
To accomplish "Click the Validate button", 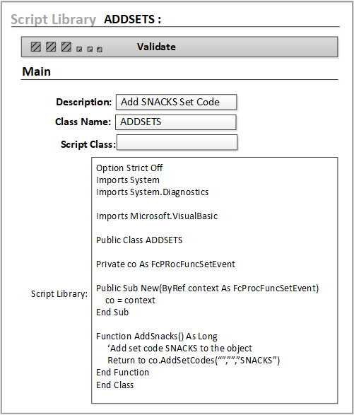I will [156, 47].
